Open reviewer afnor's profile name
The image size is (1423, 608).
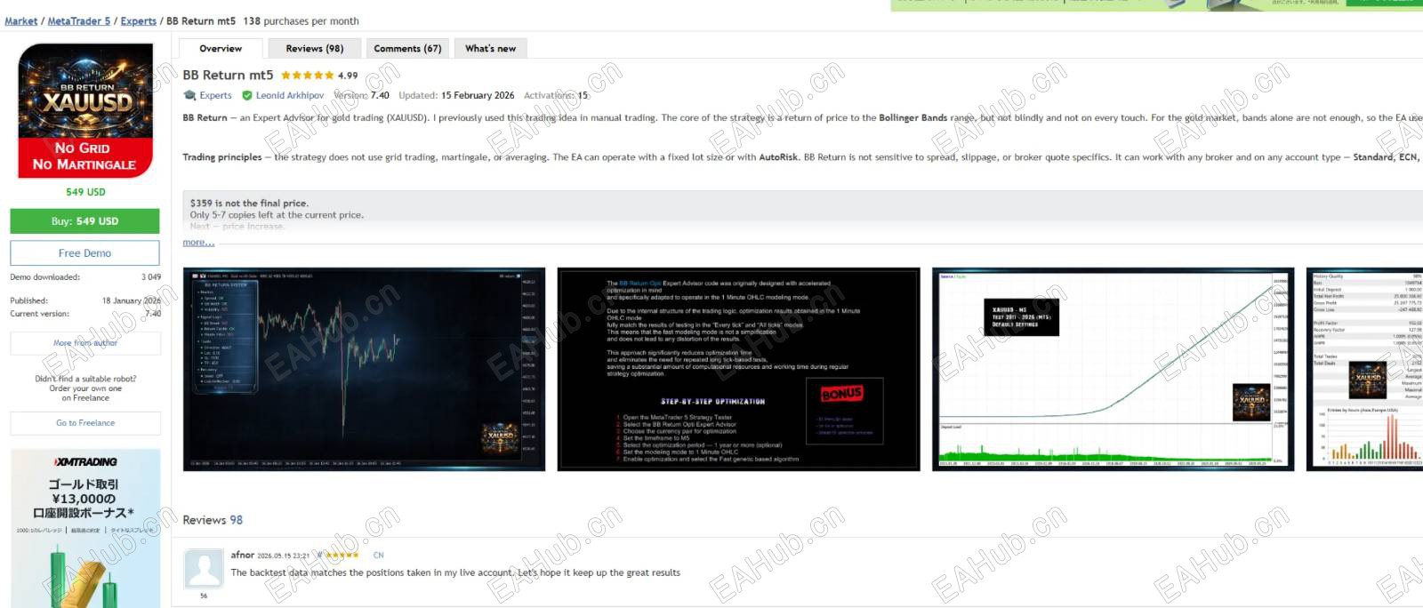tap(243, 555)
